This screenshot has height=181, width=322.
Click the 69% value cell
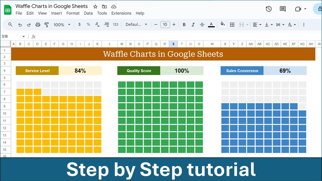pos(285,71)
